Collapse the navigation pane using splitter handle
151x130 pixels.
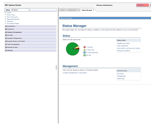click(57, 67)
